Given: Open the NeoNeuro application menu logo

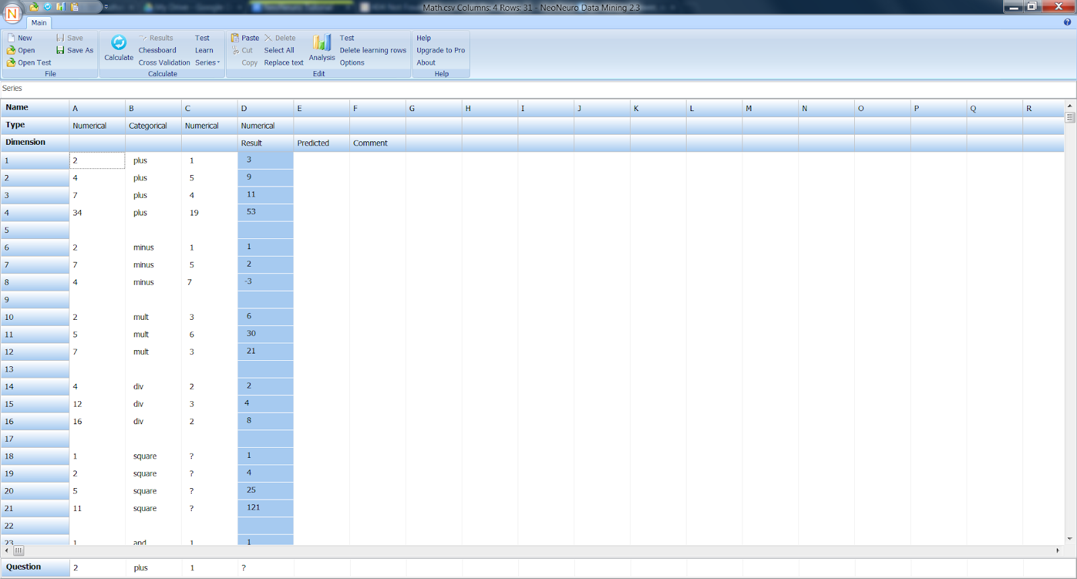Looking at the screenshot, I should [x=12, y=13].
